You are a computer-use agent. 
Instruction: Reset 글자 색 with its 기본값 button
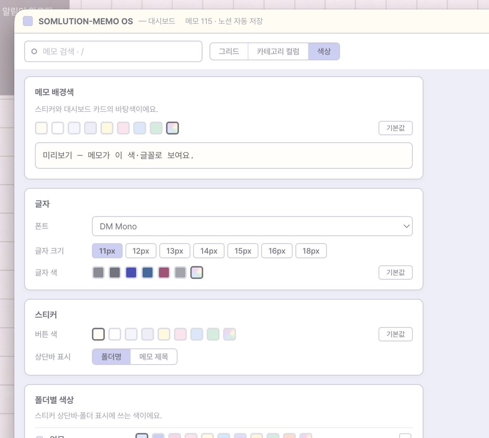tap(395, 272)
